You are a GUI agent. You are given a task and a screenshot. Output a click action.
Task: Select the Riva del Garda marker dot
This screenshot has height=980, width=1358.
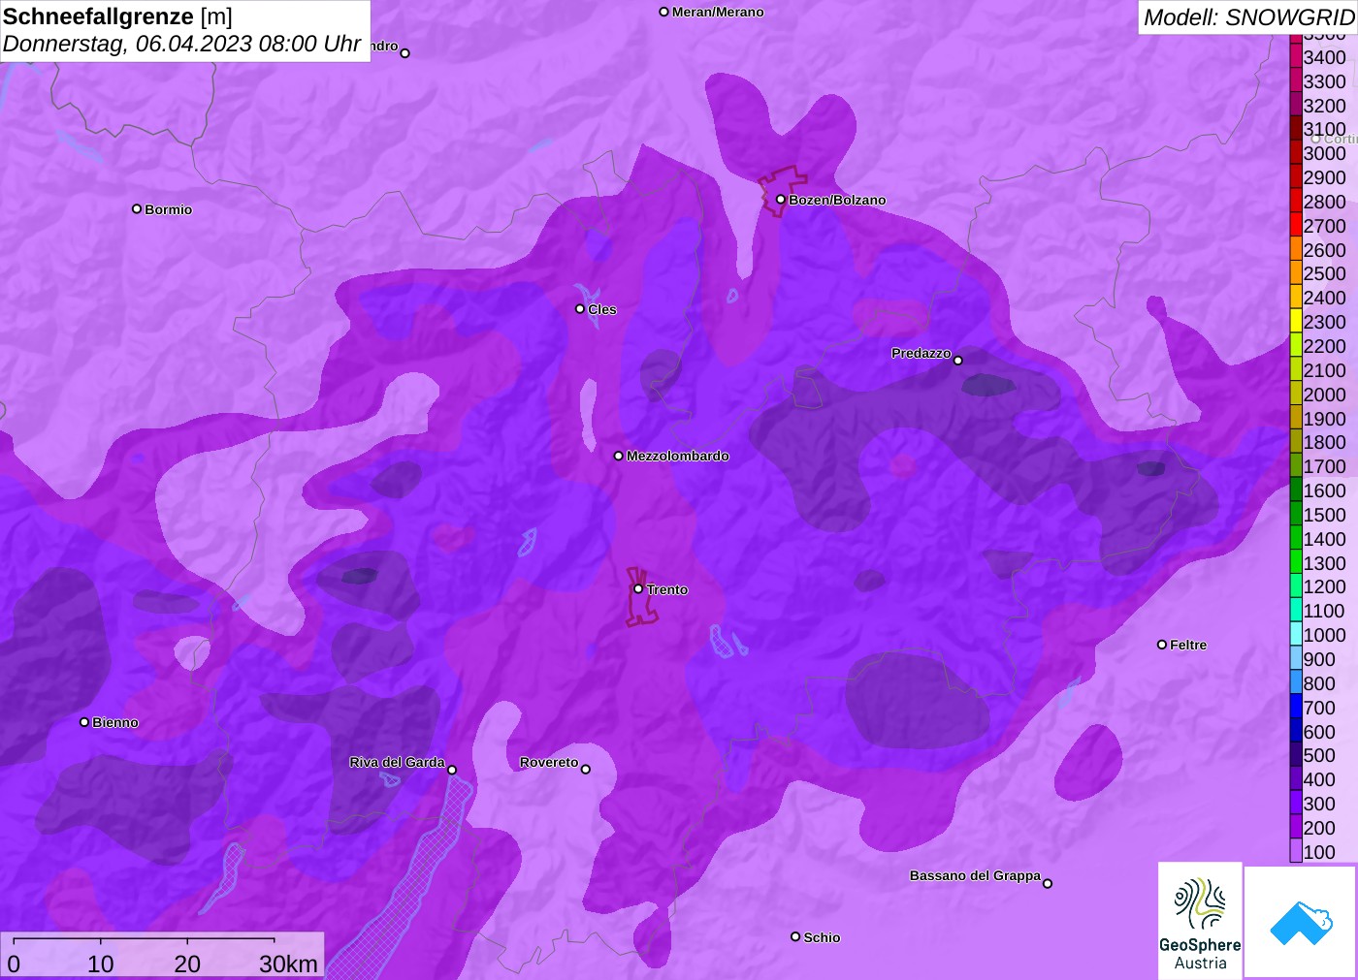tap(452, 771)
